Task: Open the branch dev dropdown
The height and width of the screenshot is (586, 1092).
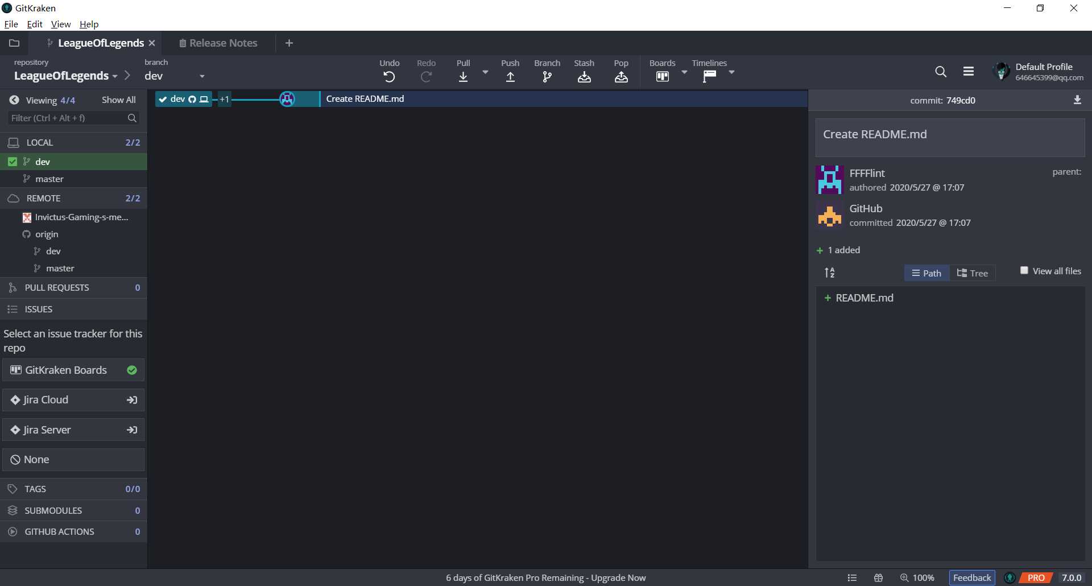Action: point(175,76)
